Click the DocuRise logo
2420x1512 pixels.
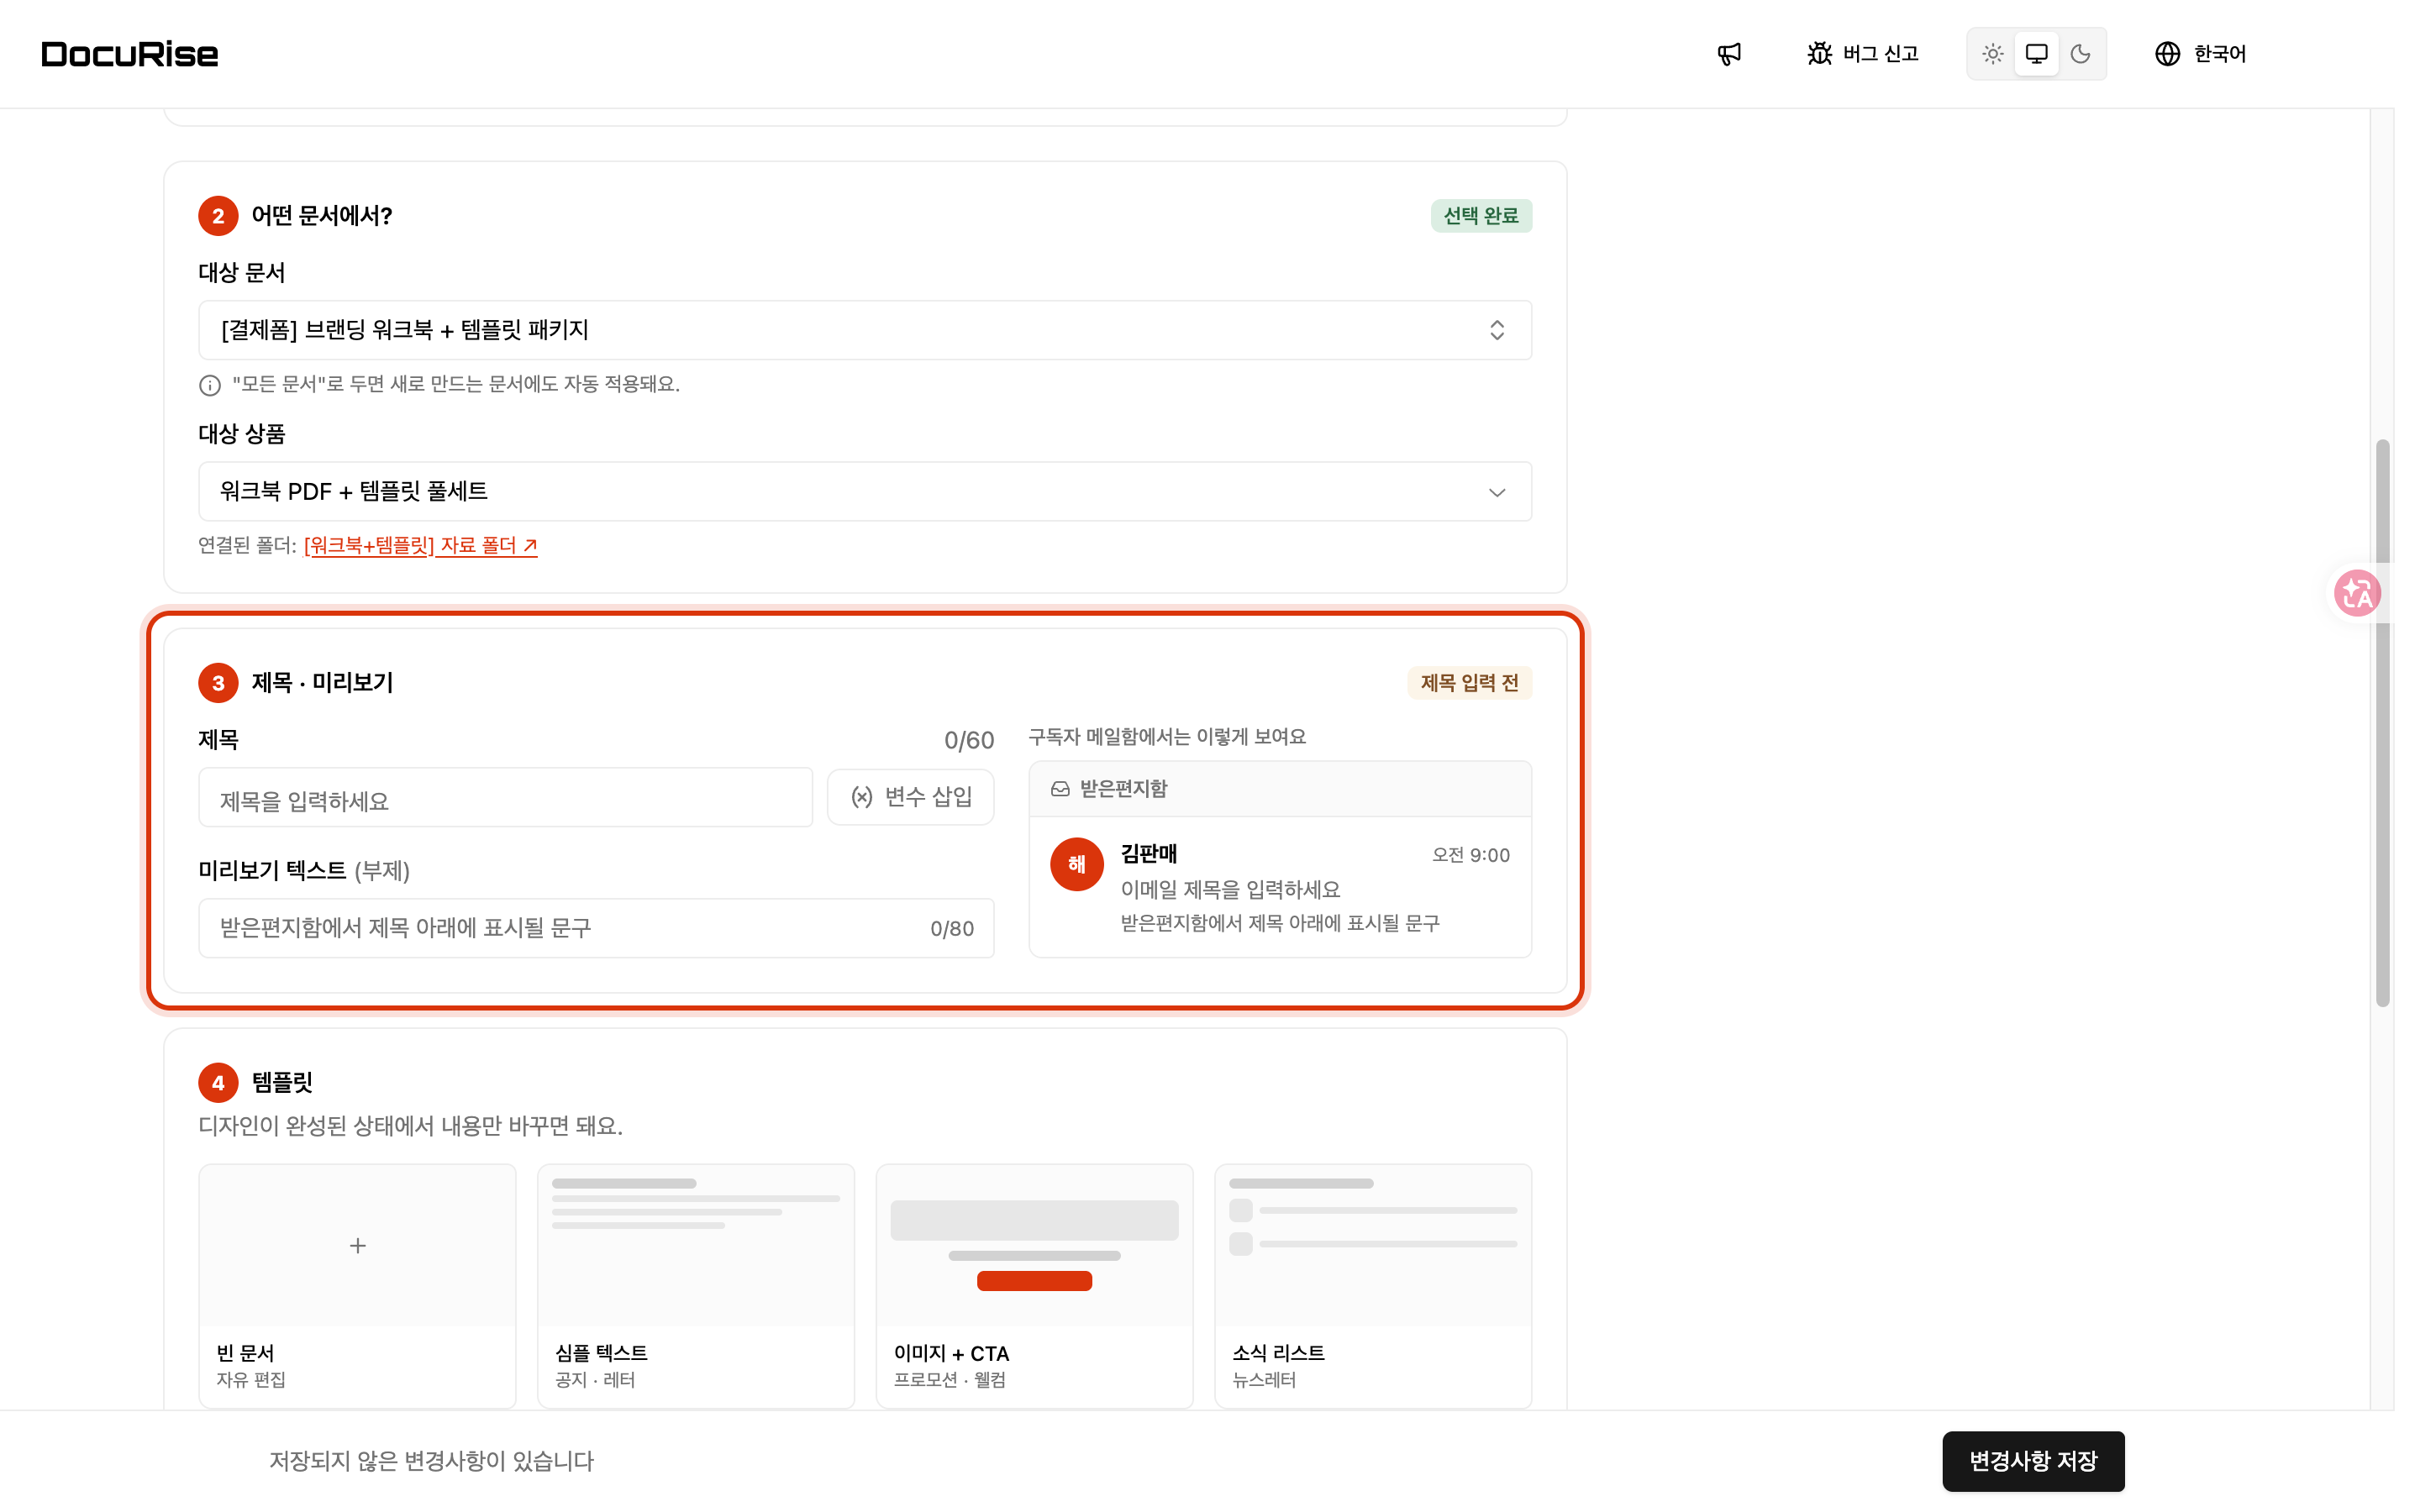pos(130,54)
